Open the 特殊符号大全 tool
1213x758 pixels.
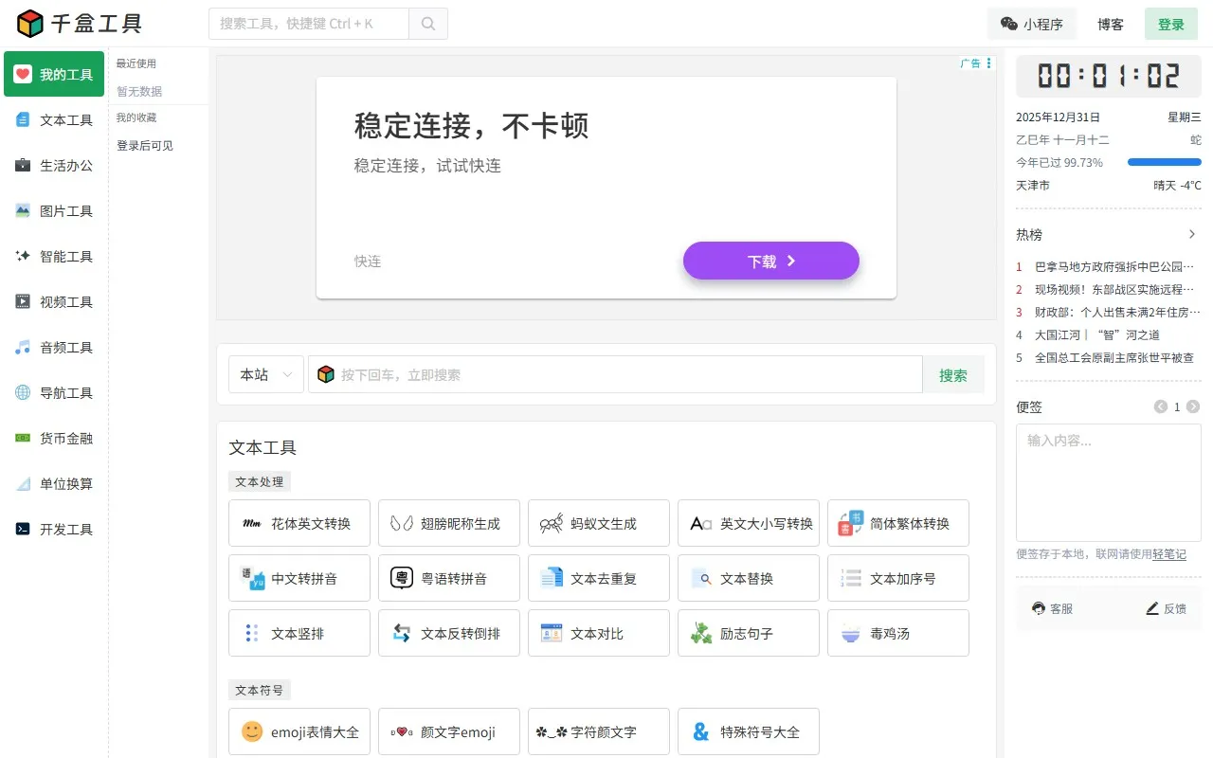click(748, 731)
